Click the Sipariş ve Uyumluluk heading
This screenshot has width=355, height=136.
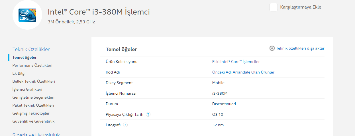pyautogui.click(x=36, y=135)
